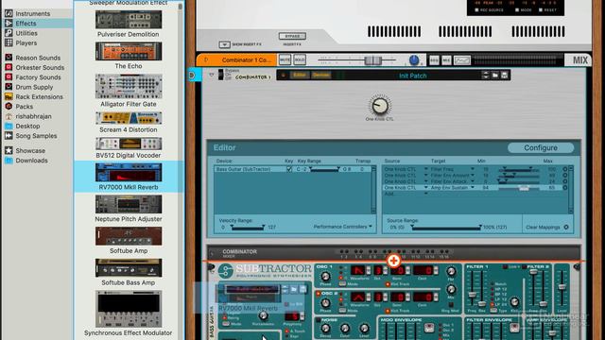605x340 pixels.
Task: Open the Packs location
Action: click(x=24, y=107)
